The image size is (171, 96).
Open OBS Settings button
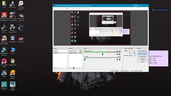[142, 59]
